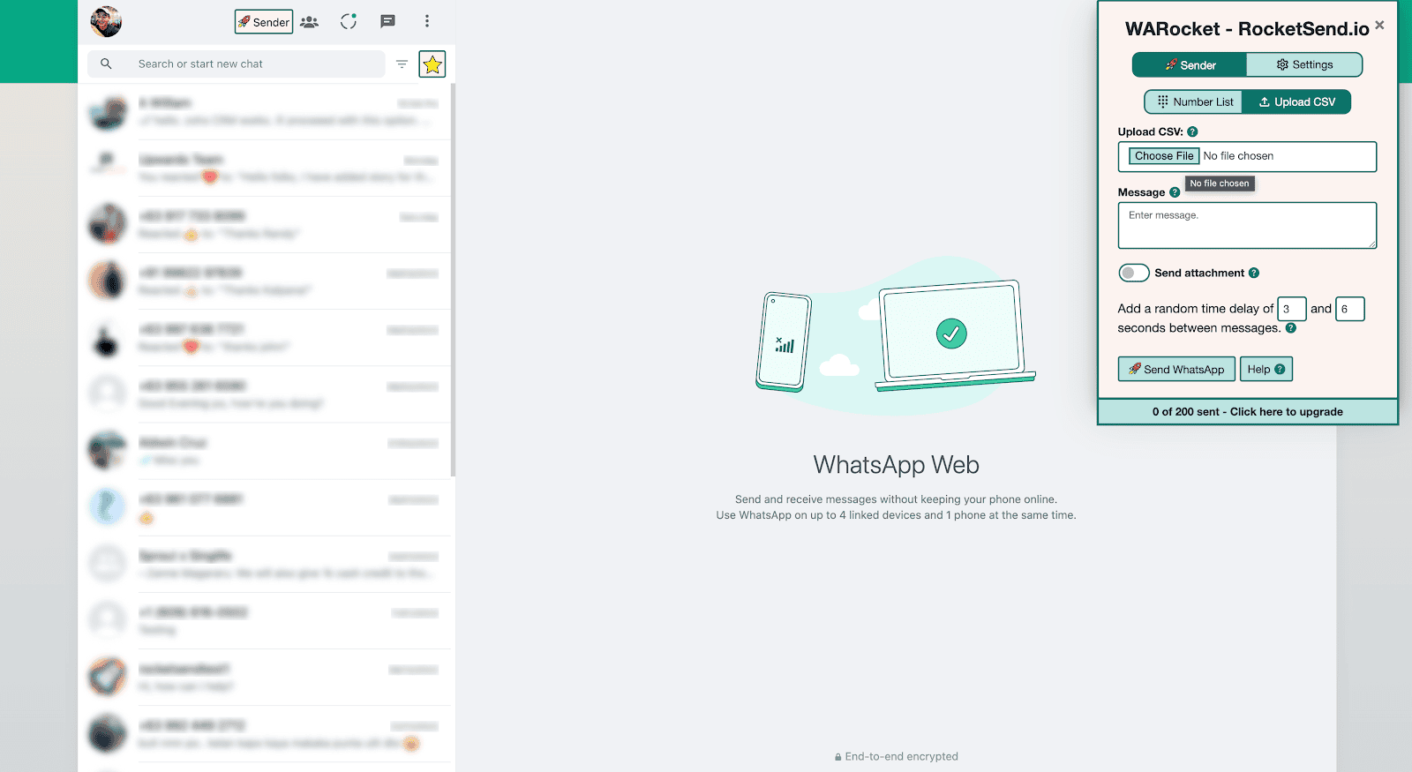The width and height of the screenshot is (1412, 772).
Task: Select the Number List option
Action: click(1194, 101)
